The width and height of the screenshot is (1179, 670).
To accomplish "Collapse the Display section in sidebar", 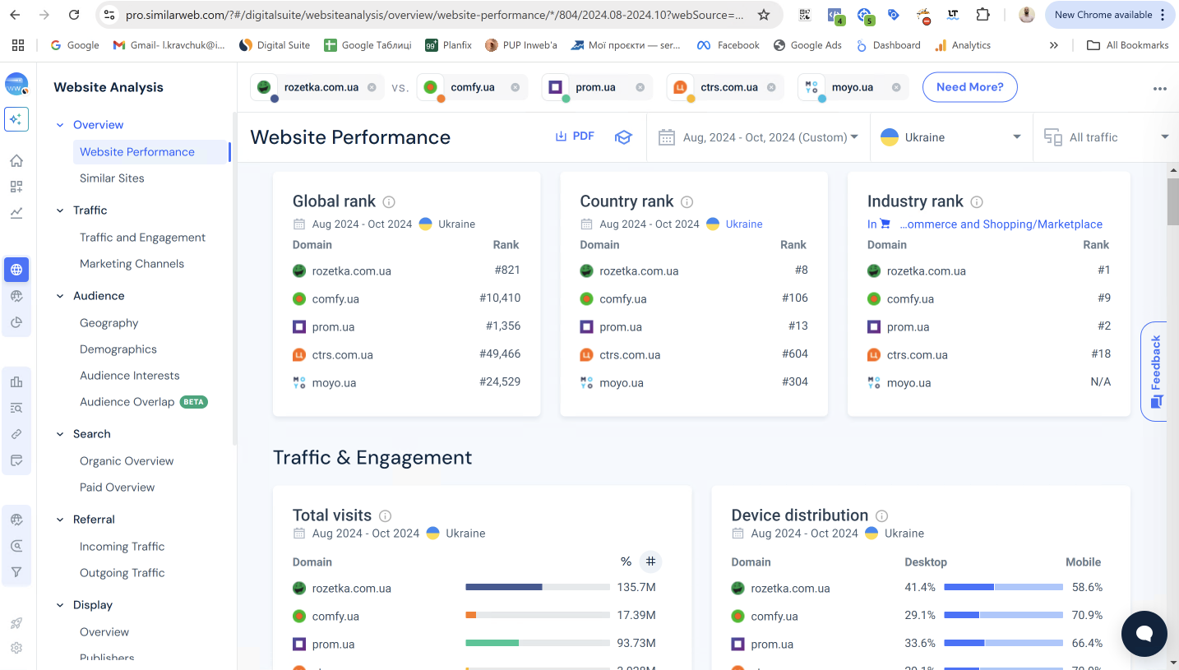I will (60, 605).
